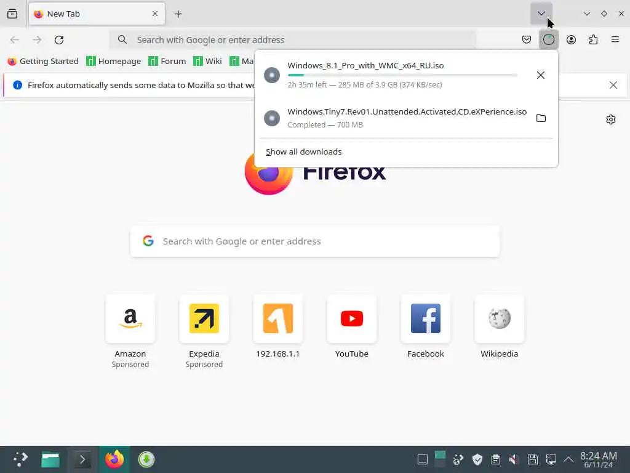Click the Google search box on page
This screenshot has width=630, height=473.
[314, 241]
